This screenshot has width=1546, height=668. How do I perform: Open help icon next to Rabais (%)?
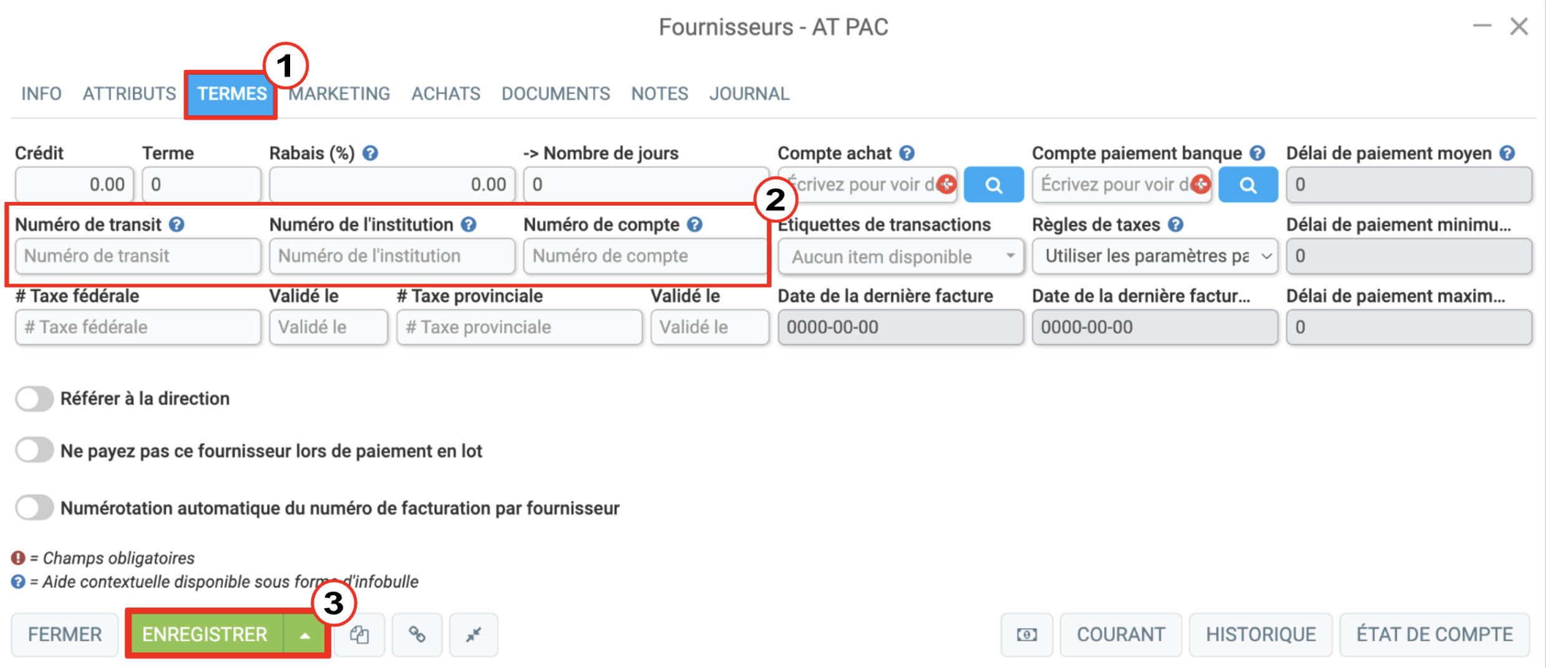pos(370,153)
